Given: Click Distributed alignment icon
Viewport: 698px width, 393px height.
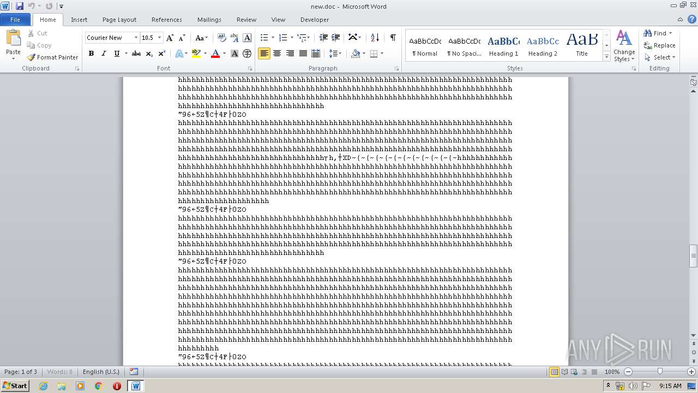Looking at the screenshot, I should (x=315, y=53).
